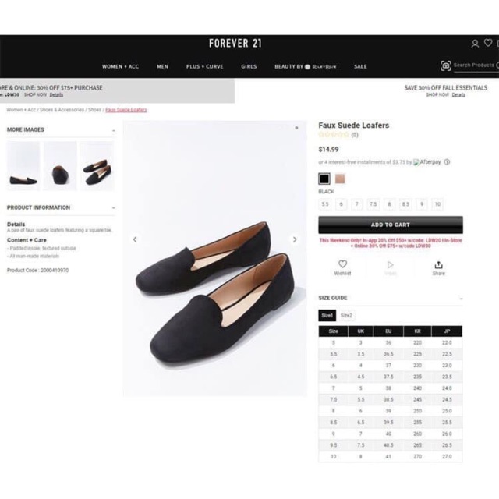Open wishlist heart icon in header
This screenshot has height=499, width=499.
pyautogui.click(x=488, y=43)
